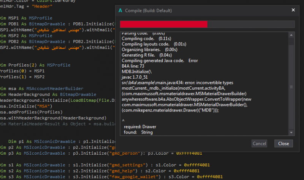Click the 'Profiles(0) = MSP1' code line

tap(21, 71)
